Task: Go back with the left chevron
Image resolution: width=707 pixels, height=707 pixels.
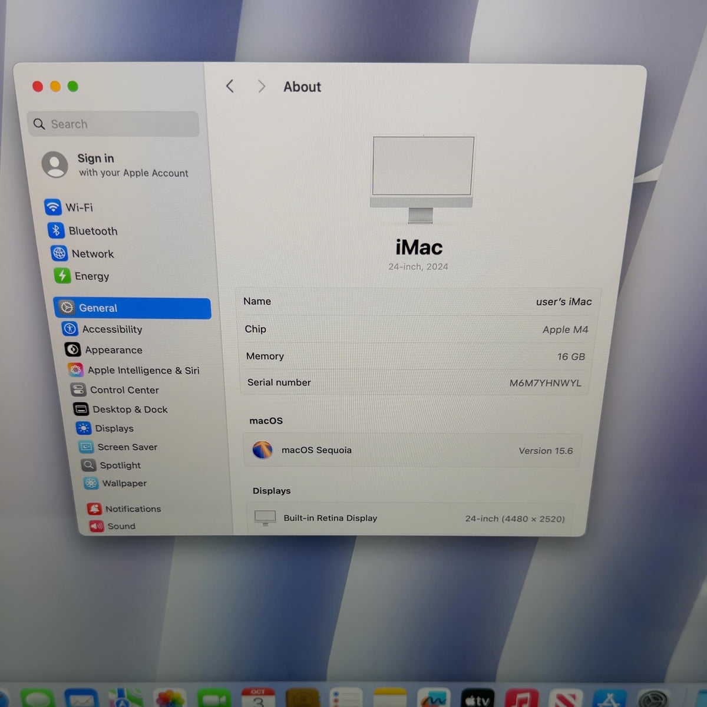Action: [x=230, y=87]
